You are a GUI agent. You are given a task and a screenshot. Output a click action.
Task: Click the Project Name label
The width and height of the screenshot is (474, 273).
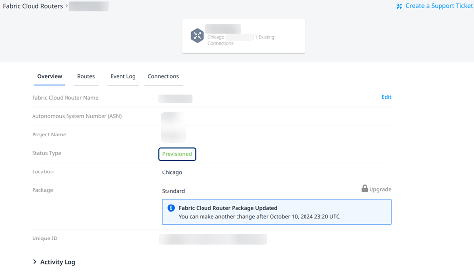[49, 135]
